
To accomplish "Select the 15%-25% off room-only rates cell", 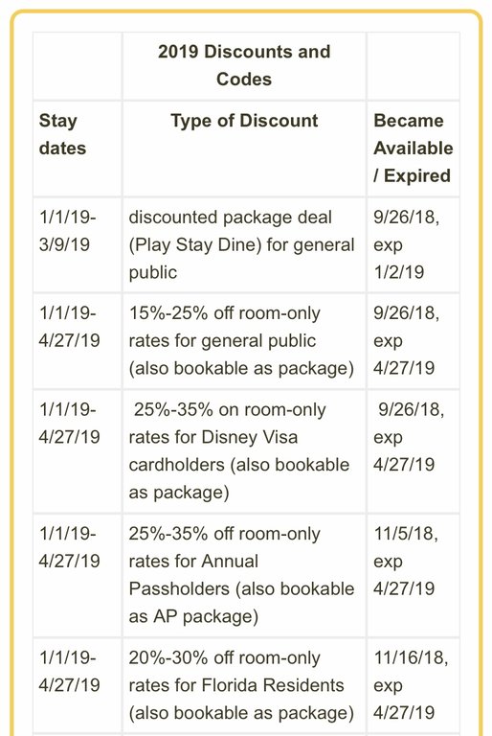I will coord(241,341).
